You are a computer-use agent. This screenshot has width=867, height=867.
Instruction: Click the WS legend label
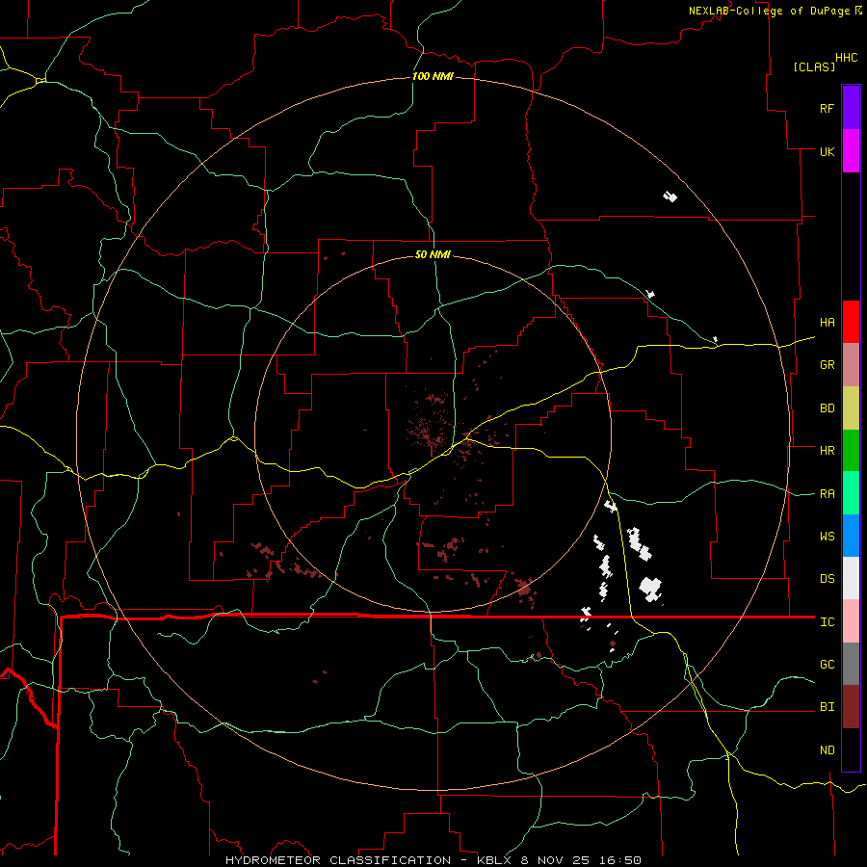[x=827, y=537]
